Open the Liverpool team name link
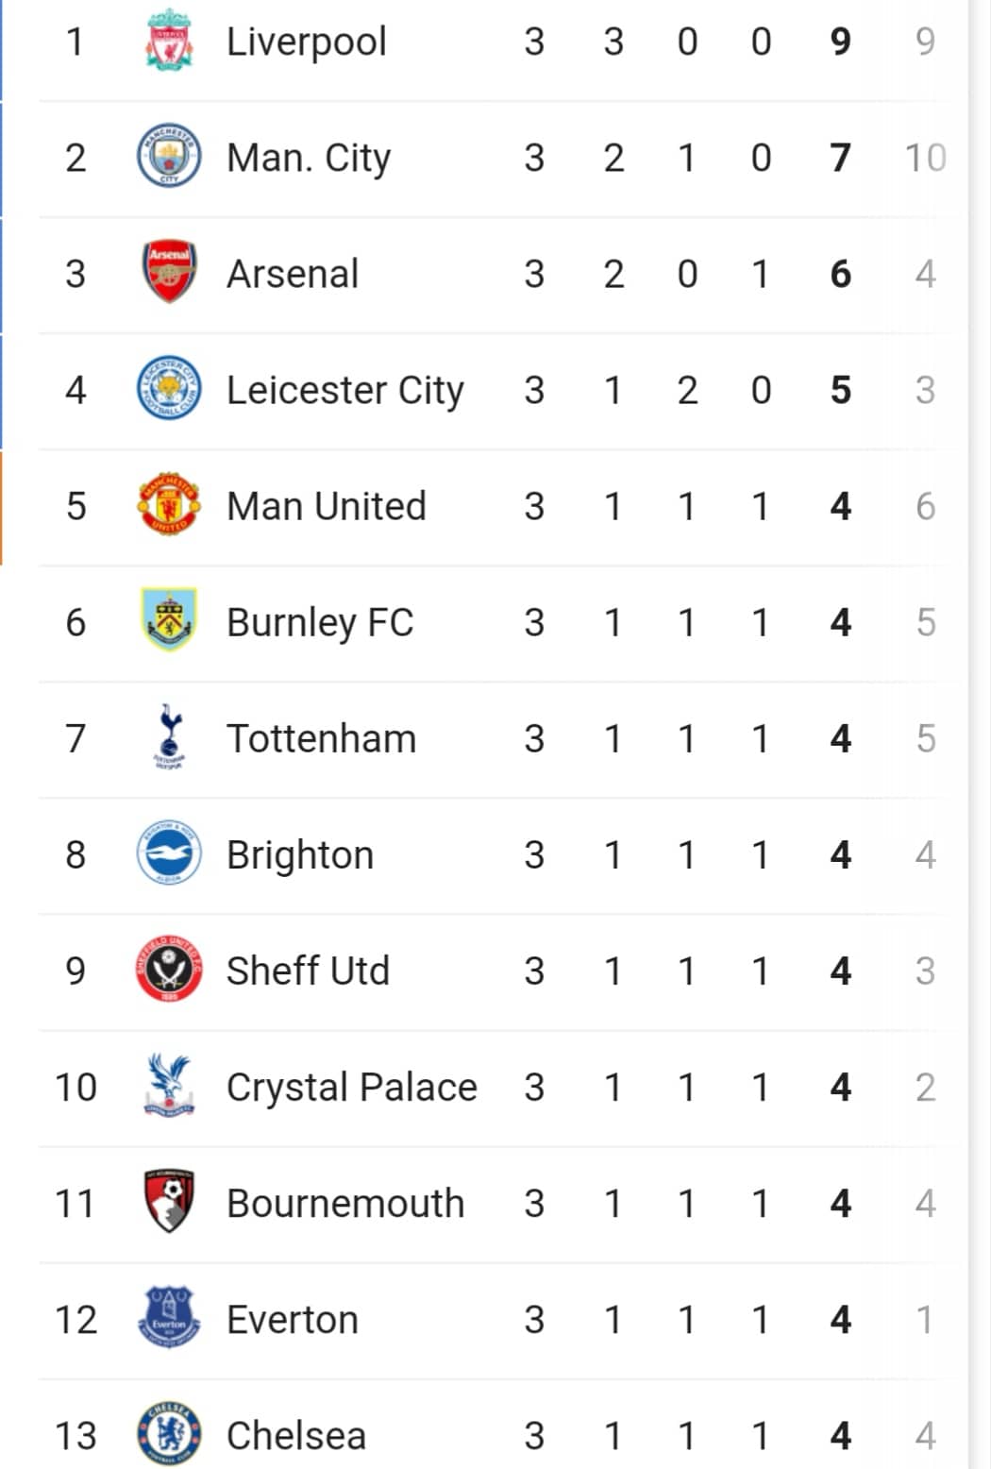This screenshot has height=1469, width=991. pyautogui.click(x=307, y=42)
